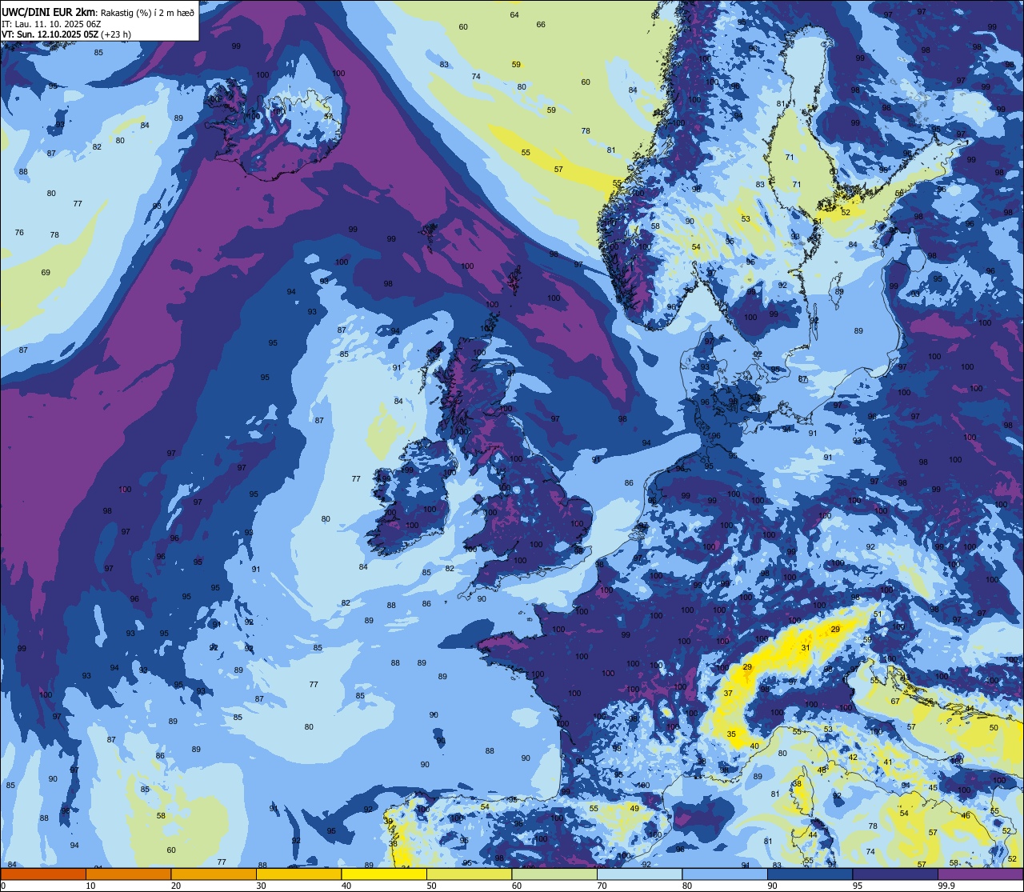Click the purple legend swatch above 99.9
Viewport: 1024px width, 892px height.
[x=980, y=874]
